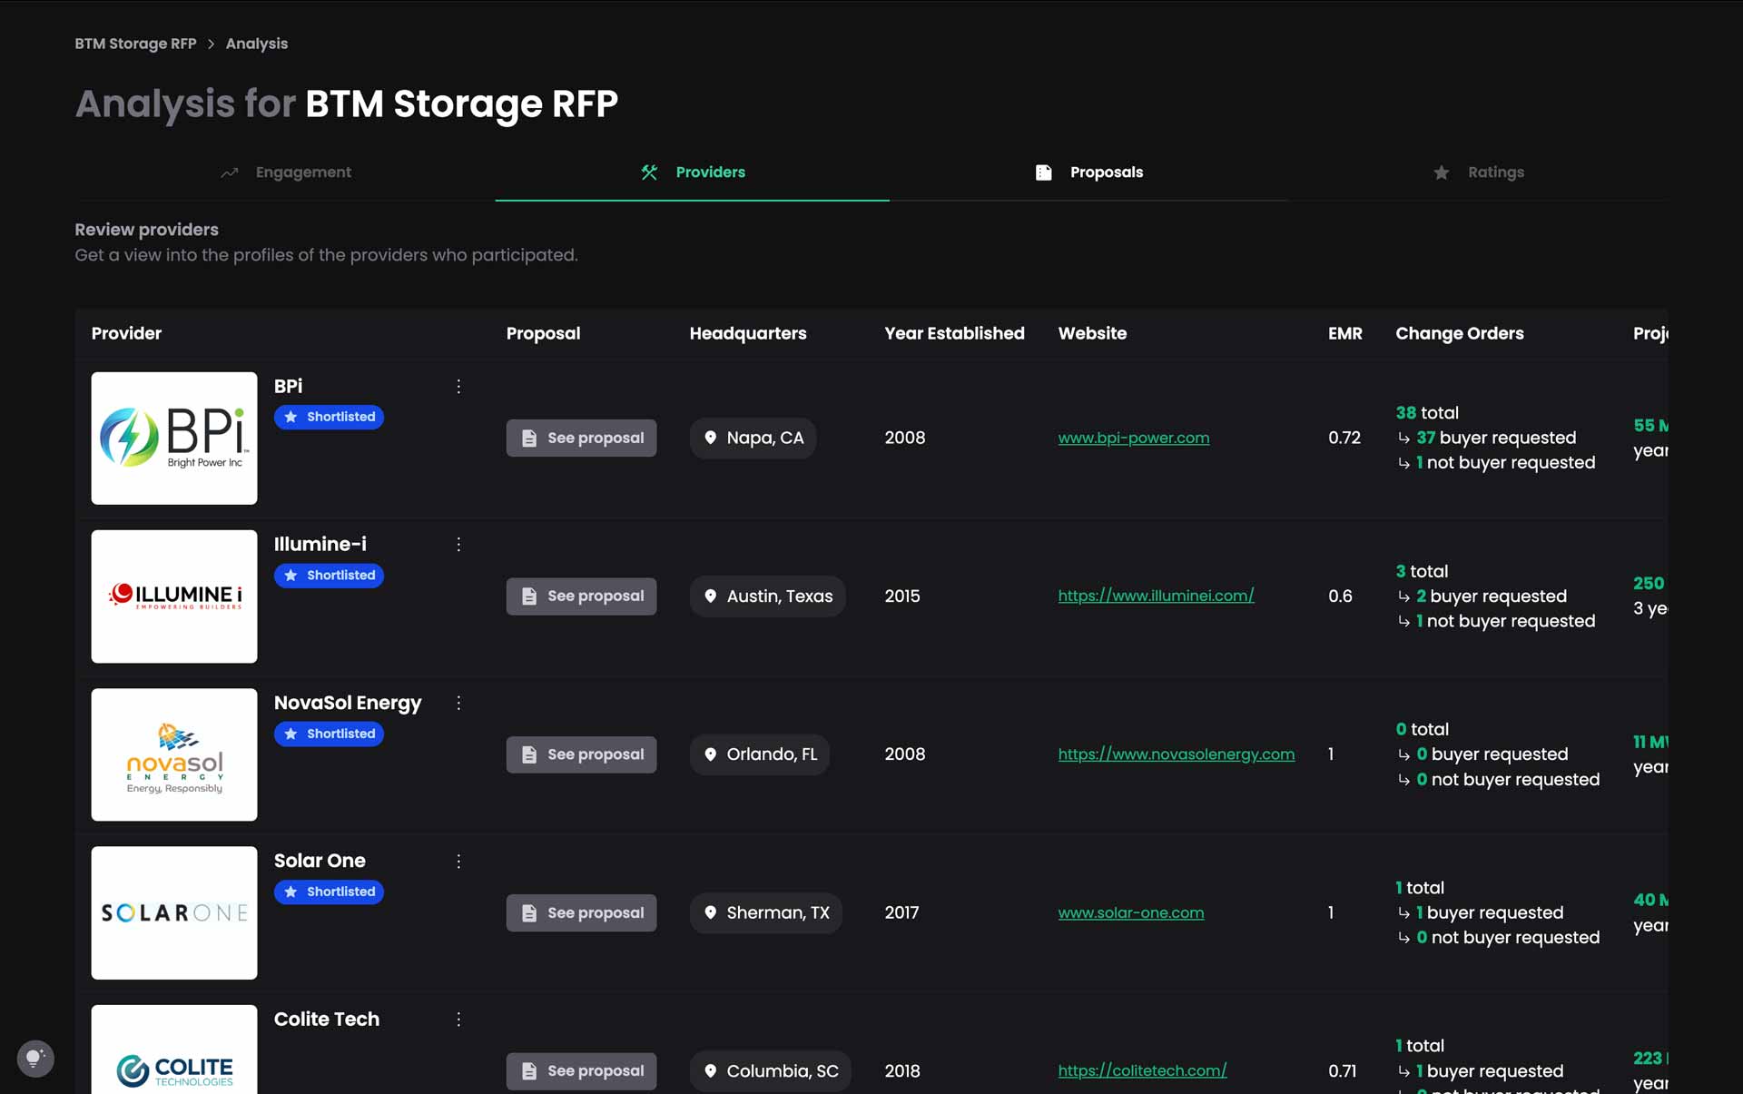The image size is (1743, 1094).
Task: Click the Providers tab's tools icon
Action: 649,172
